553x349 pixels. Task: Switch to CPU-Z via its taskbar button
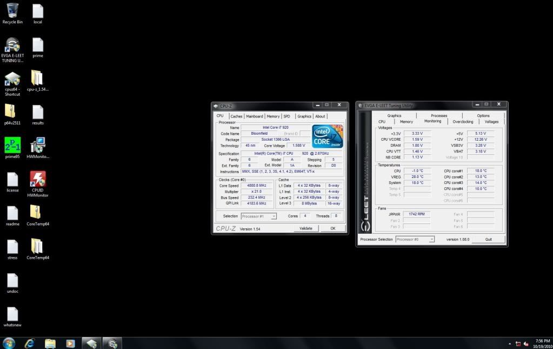point(91,343)
